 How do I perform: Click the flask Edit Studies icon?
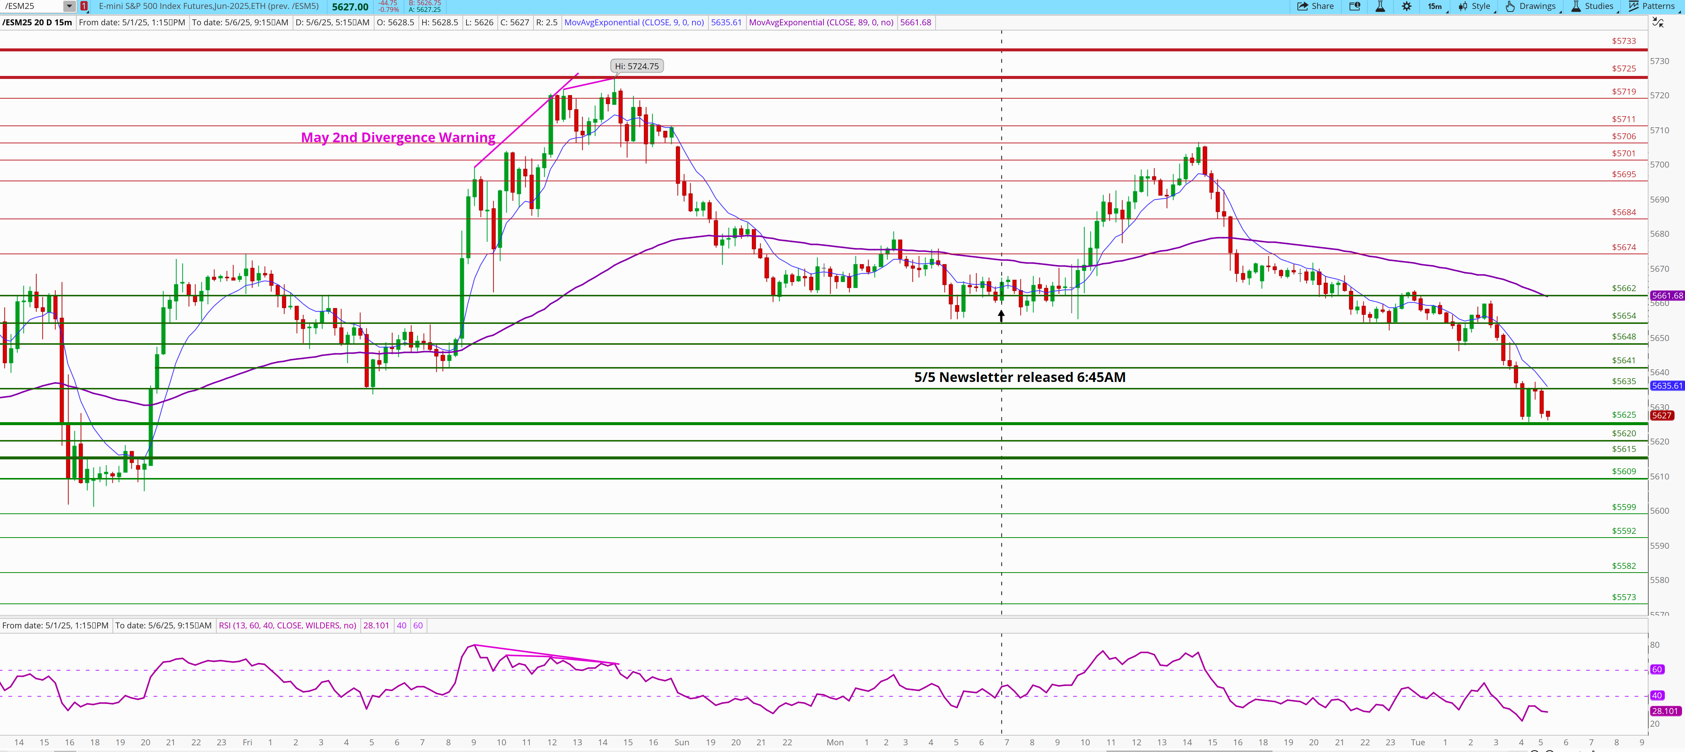tap(1380, 7)
